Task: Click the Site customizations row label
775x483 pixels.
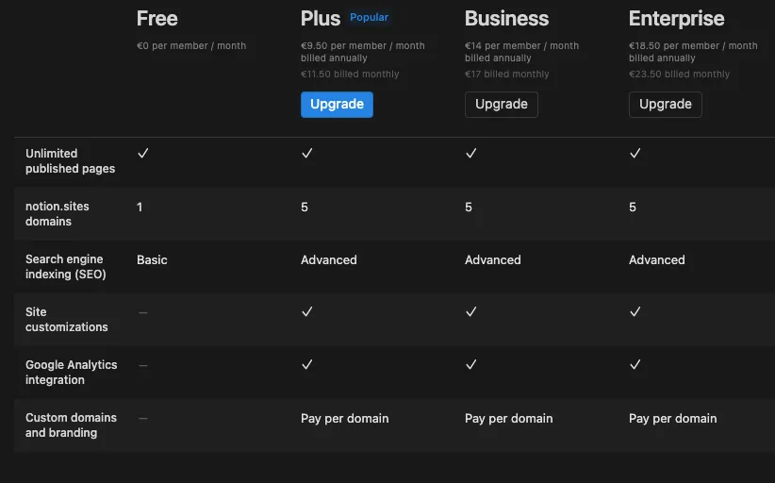Action: tap(67, 320)
